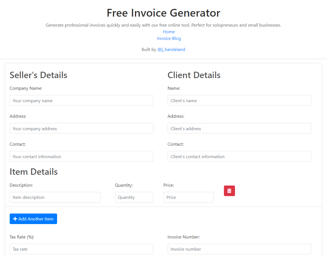Select the Client's name field
Image resolution: width=327 pixels, height=257 pixels.
click(239, 100)
